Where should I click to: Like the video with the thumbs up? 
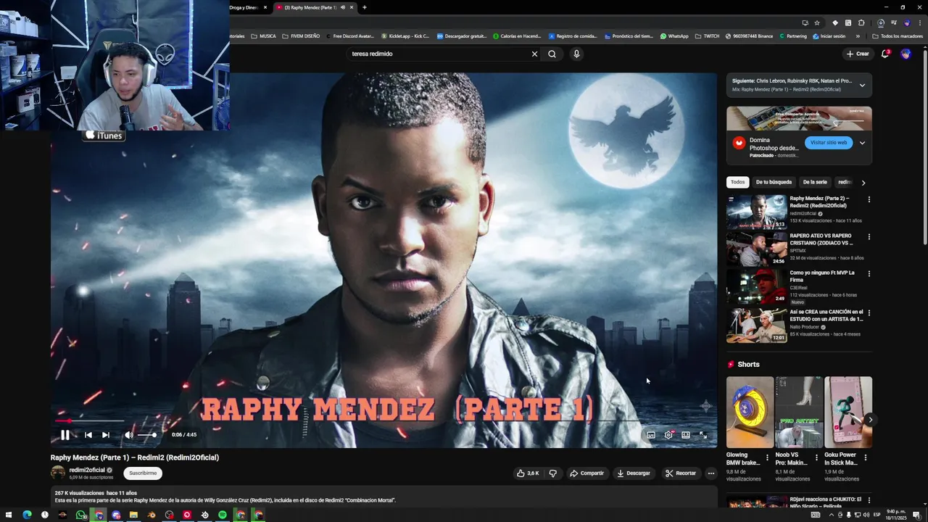click(527, 473)
